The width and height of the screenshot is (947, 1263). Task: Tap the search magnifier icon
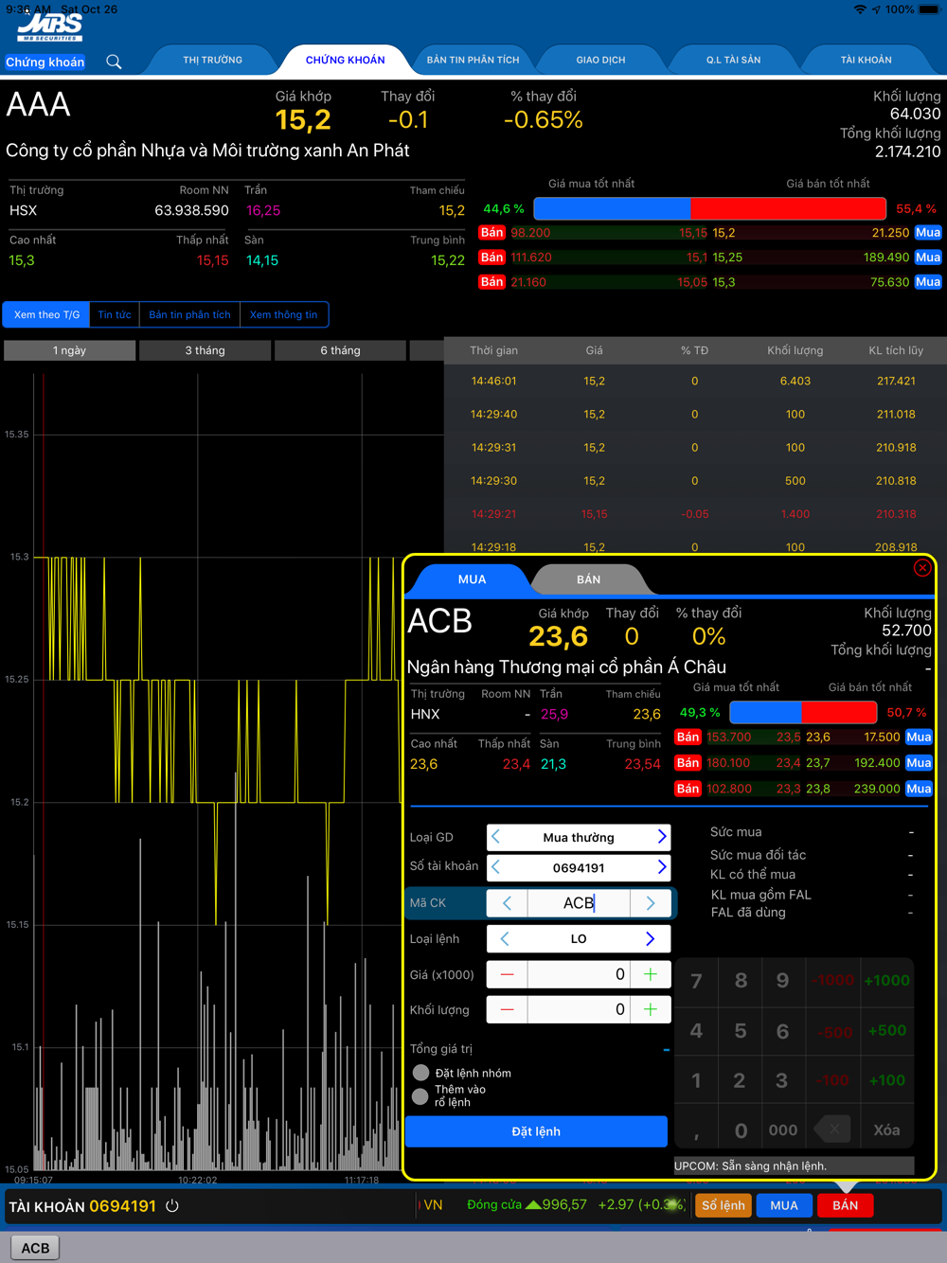[x=114, y=62]
